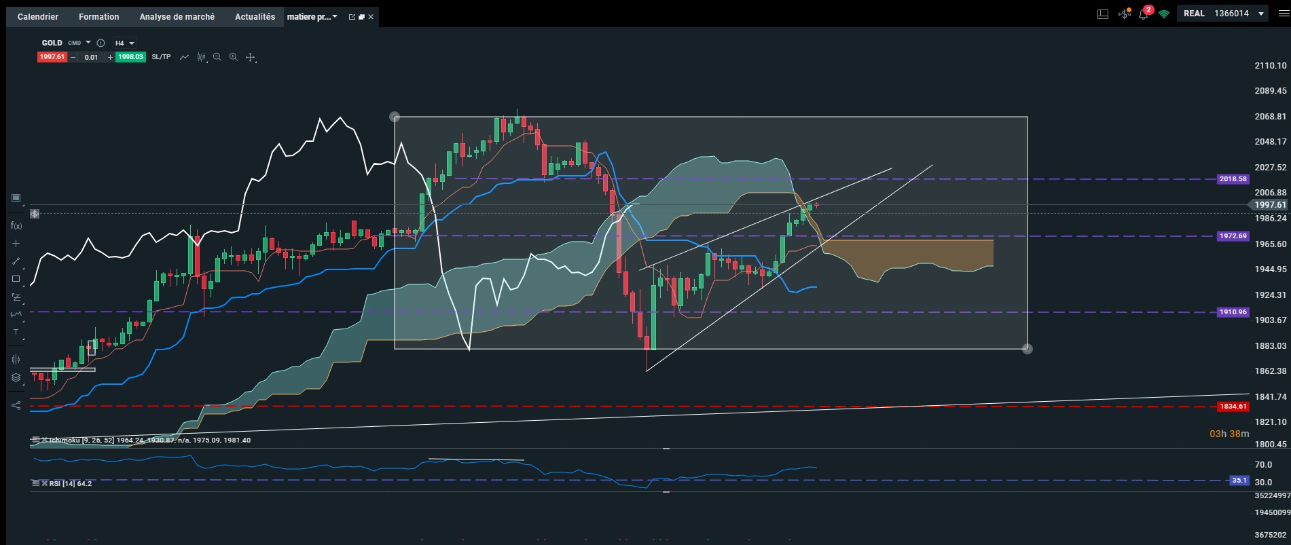Open the H4 timeframe dropdown
This screenshot has width=1291, height=545.
pos(124,43)
